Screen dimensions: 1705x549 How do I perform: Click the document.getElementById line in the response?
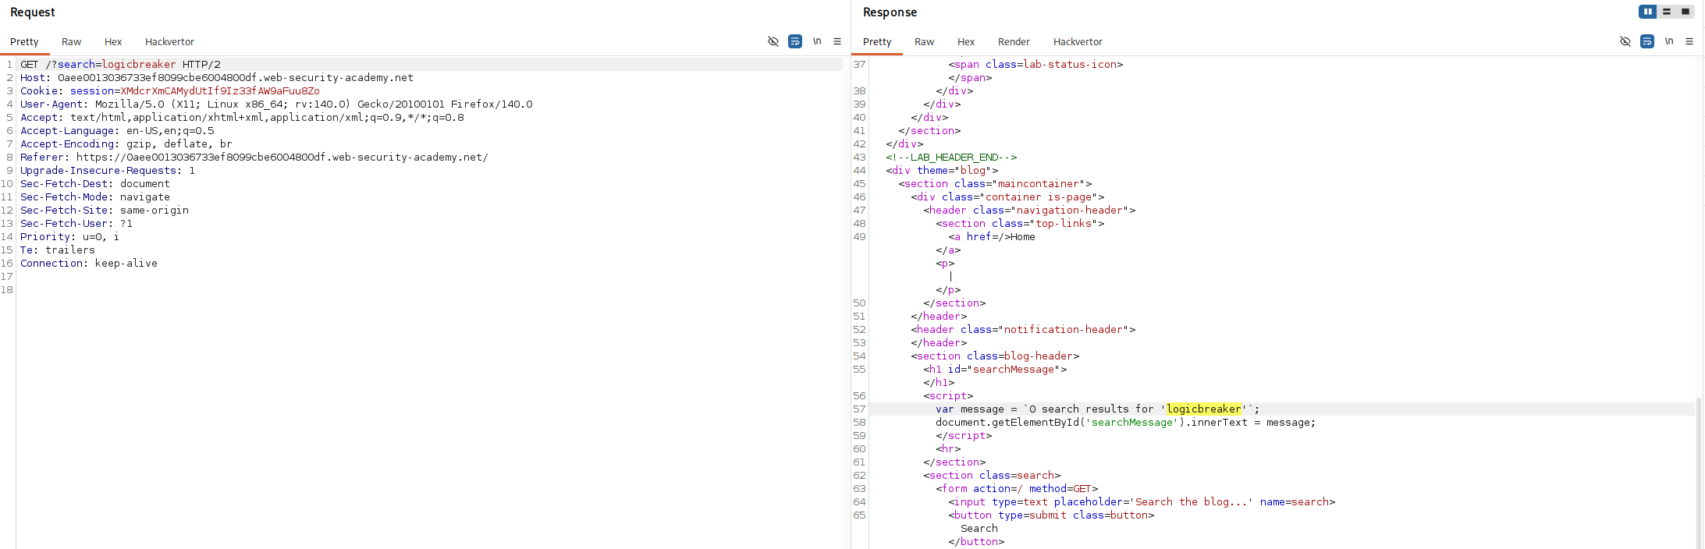pos(1125,423)
